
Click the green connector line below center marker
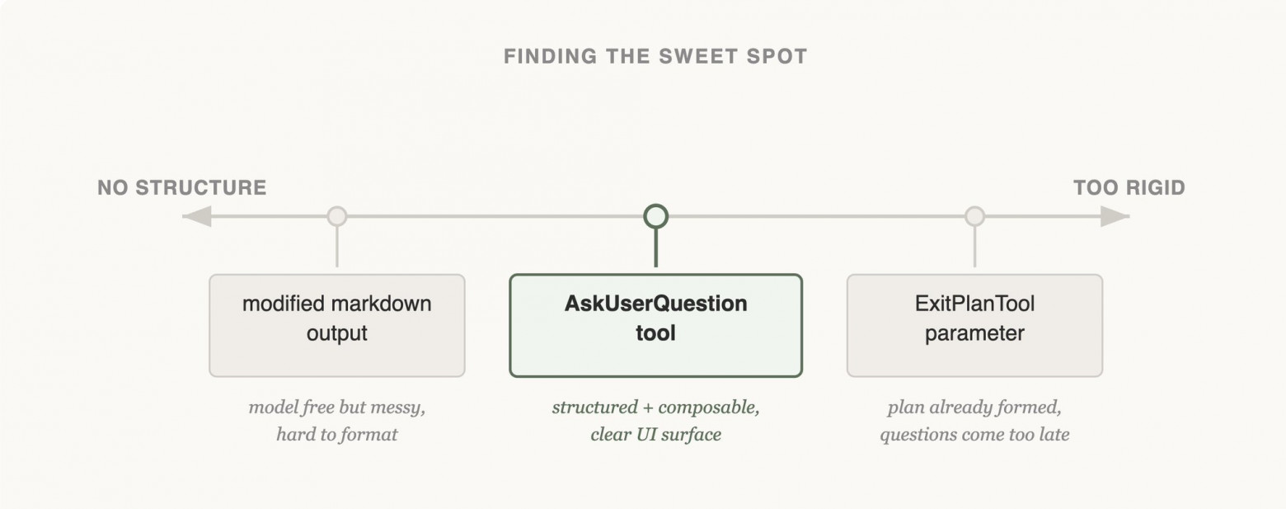[x=655, y=248]
